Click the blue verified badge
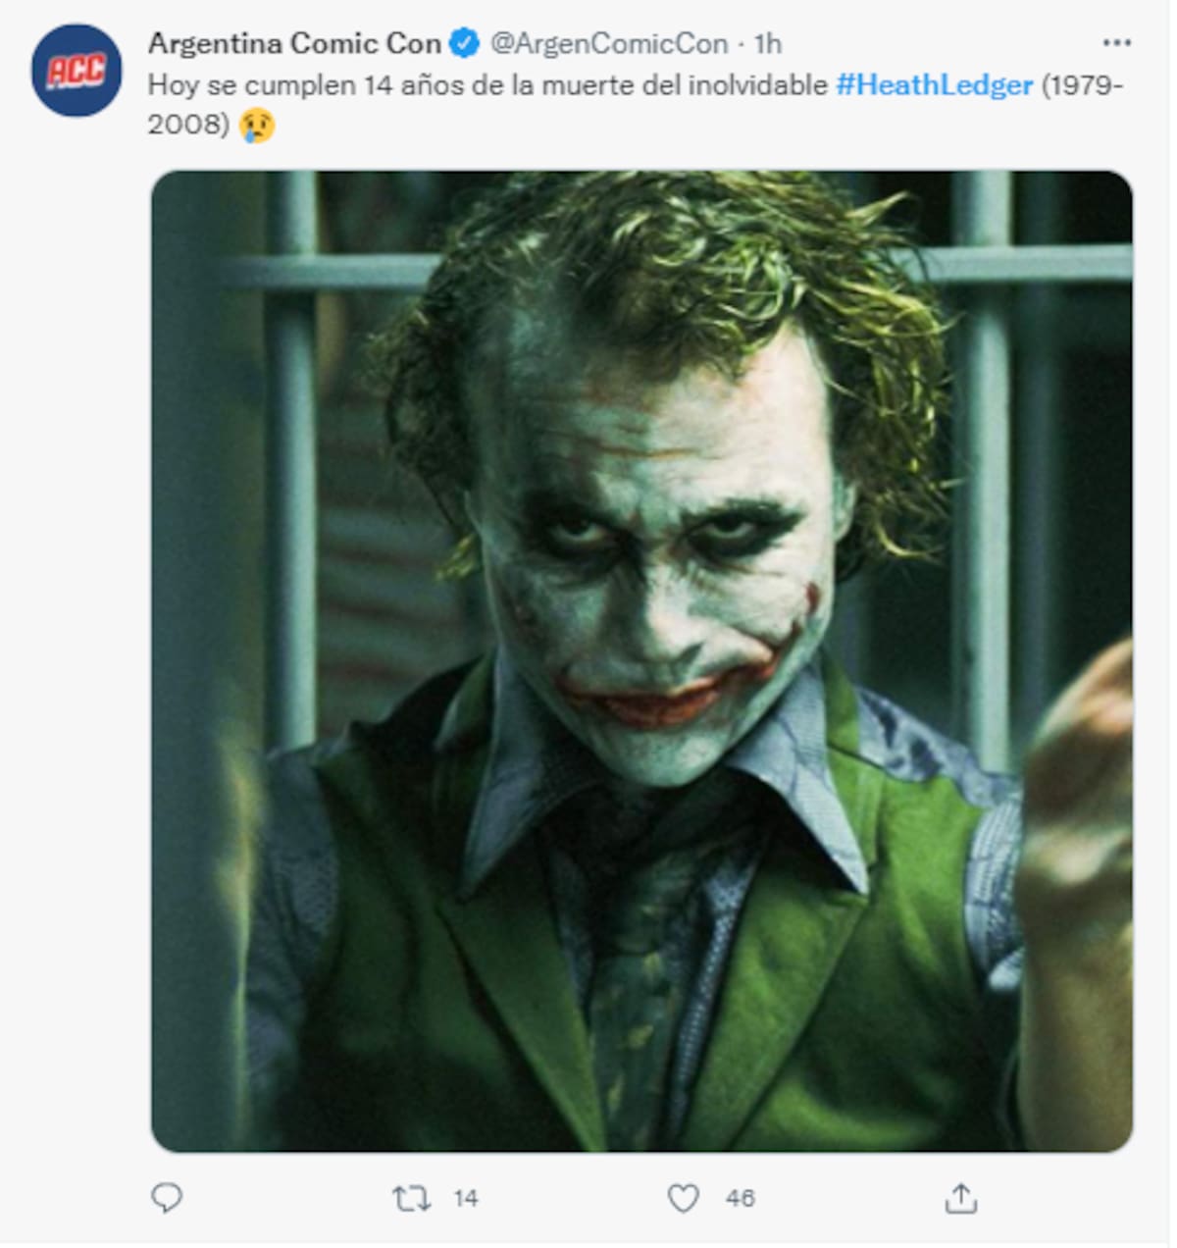The image size is (1177, 1248). point(464,44)
